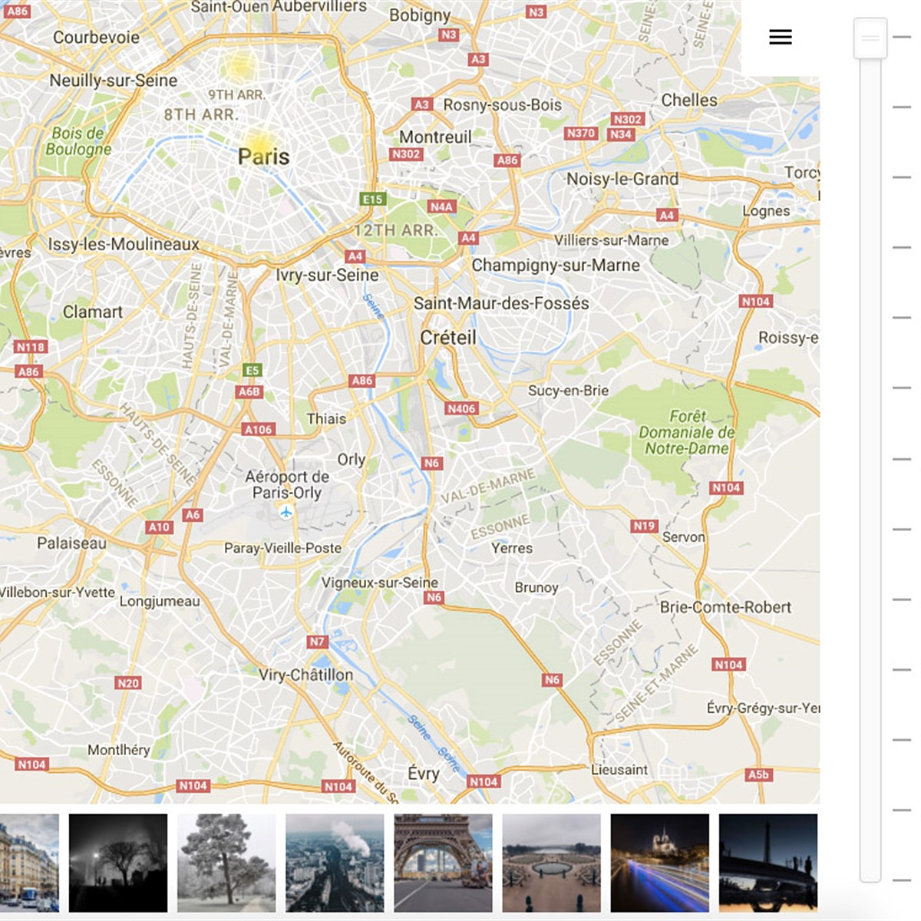Viewport: 921px width, 921px height.
Task: Select the bridge silhouette dusk photo
Action: pos(767,863)
